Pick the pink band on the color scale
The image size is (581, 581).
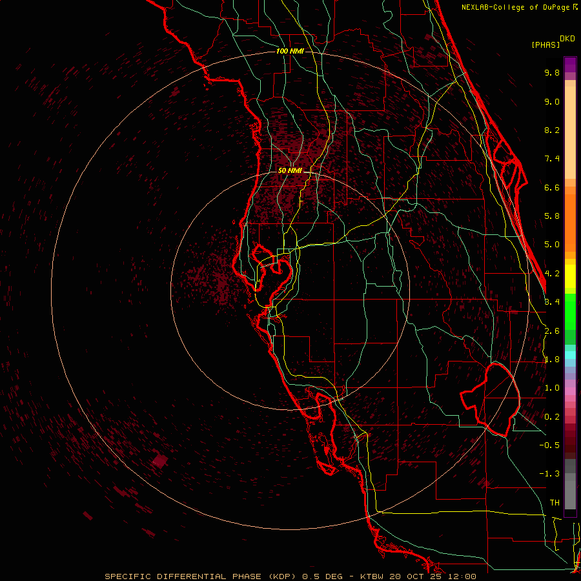point(570,391)
